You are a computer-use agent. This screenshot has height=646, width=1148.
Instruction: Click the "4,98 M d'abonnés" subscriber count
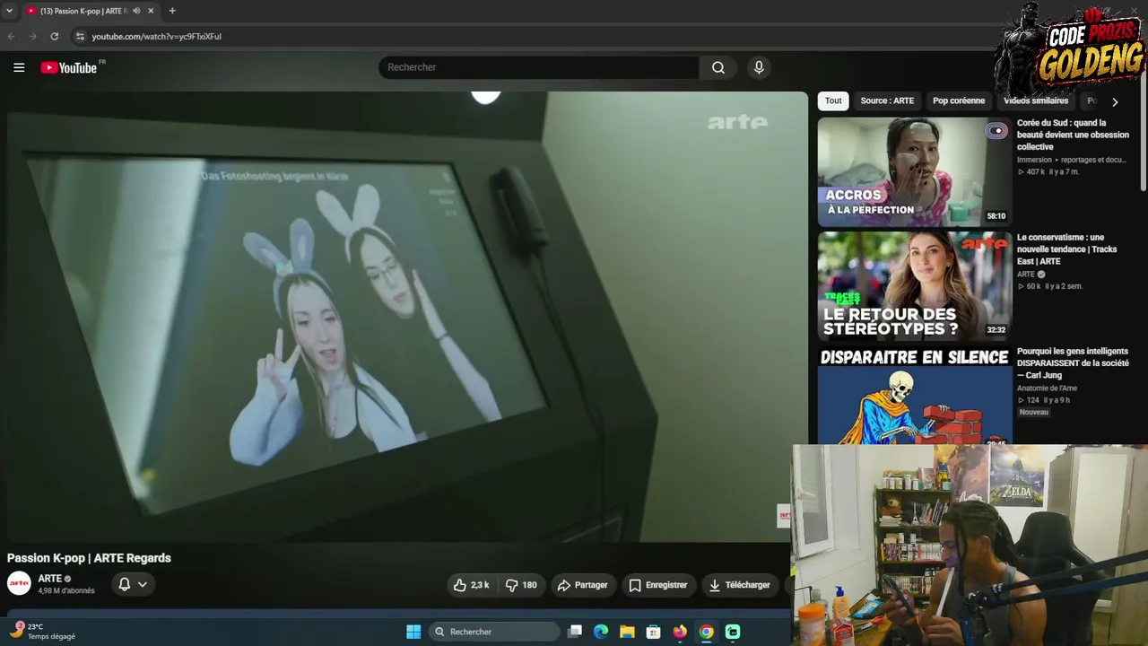click(65, 591)
